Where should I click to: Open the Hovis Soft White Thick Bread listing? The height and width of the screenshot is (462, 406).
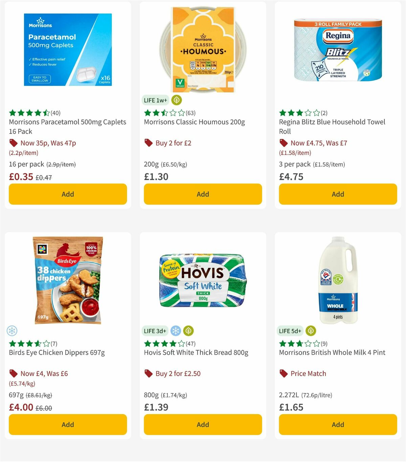196,352
